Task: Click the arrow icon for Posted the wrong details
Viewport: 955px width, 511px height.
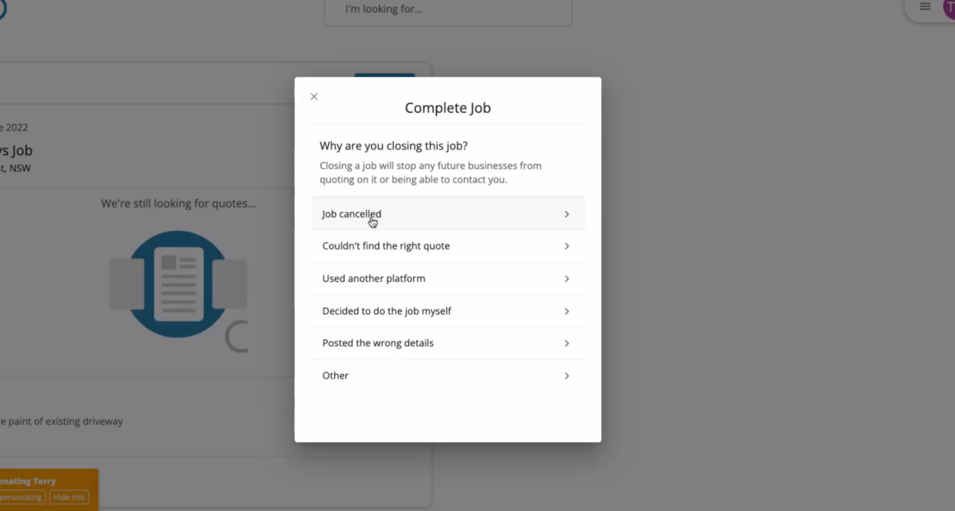Action: (567, 344)
